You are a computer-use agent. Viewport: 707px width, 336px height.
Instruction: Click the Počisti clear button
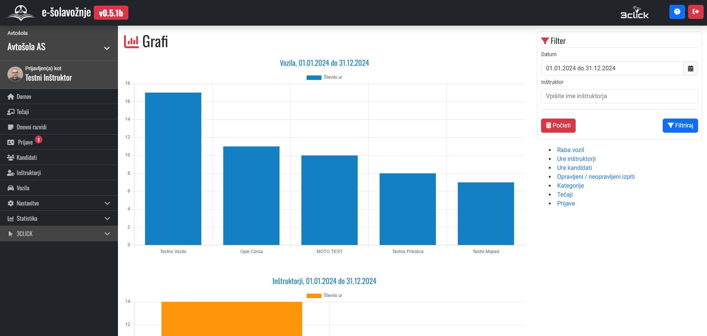point(558,126)
